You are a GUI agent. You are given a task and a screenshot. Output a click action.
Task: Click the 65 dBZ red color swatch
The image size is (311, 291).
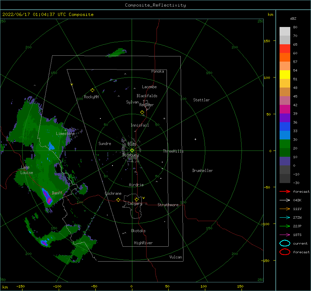point(285,48)
